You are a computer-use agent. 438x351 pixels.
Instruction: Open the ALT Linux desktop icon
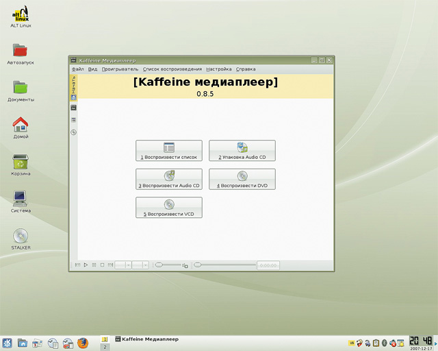click(x=21, y=16)
